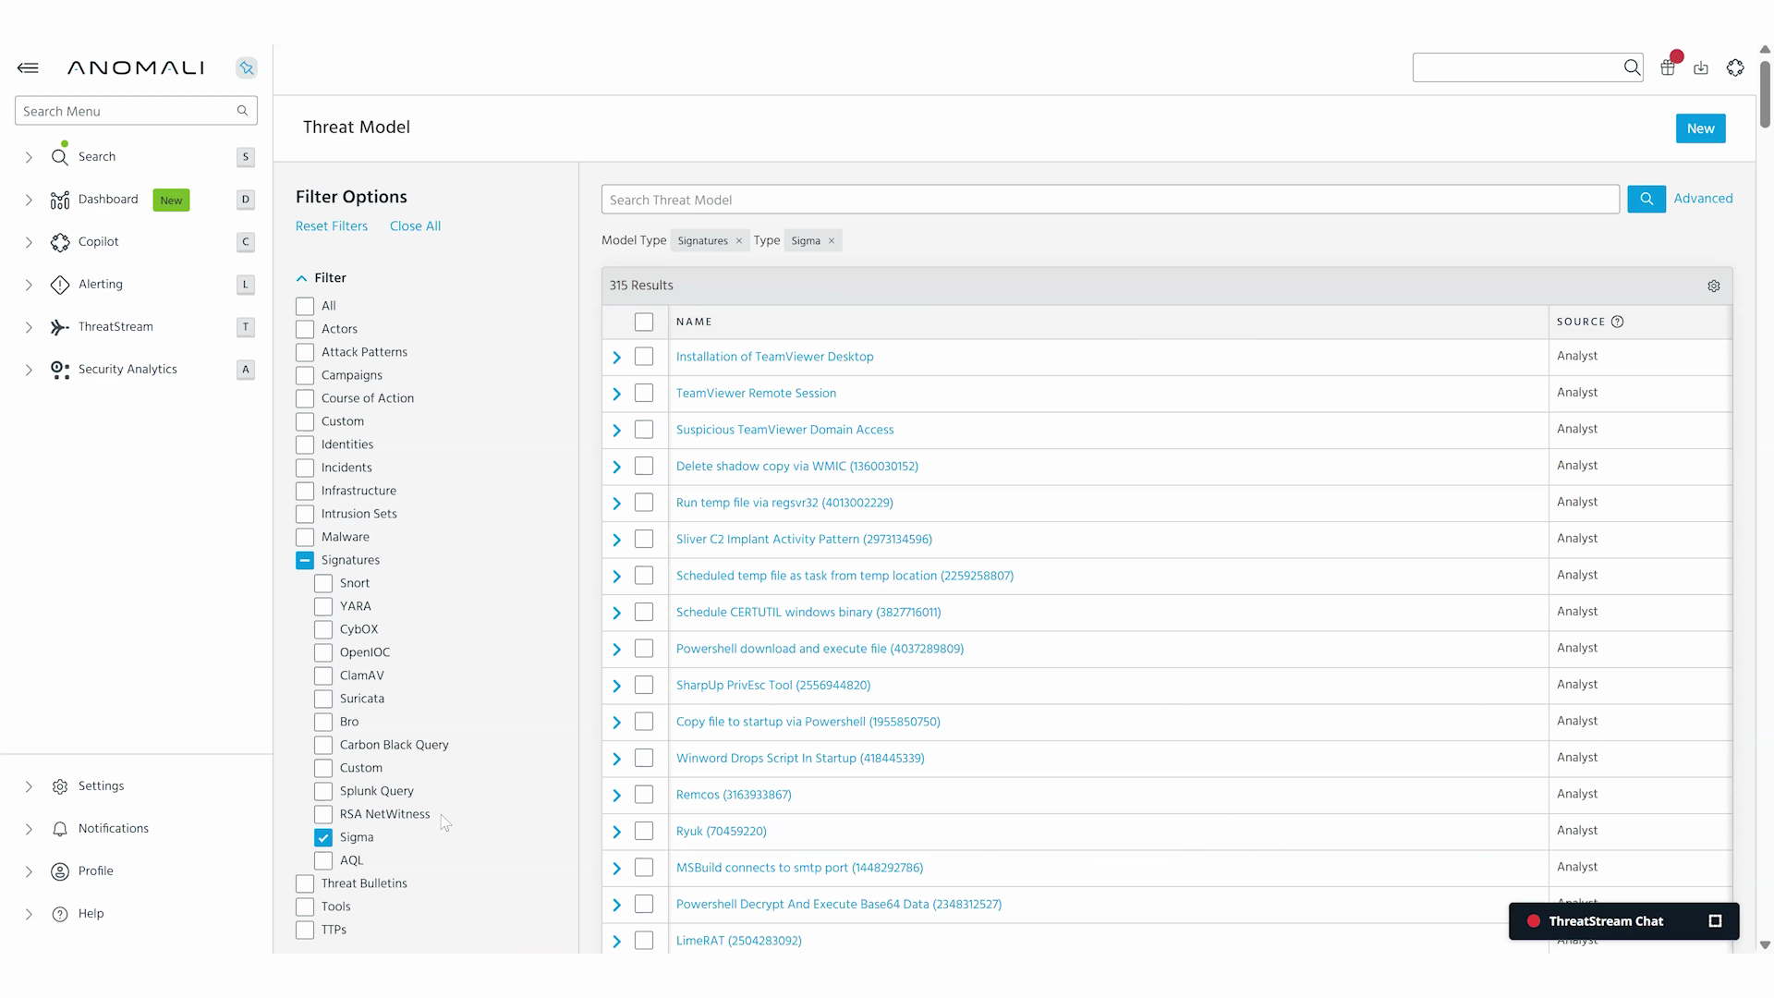Uncheck the Sigma checkbox
The image size is (1774, 998).
tap(323, 837)
